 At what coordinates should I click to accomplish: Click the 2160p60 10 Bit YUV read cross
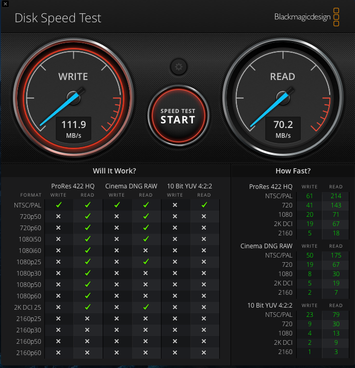click(204, 353)
